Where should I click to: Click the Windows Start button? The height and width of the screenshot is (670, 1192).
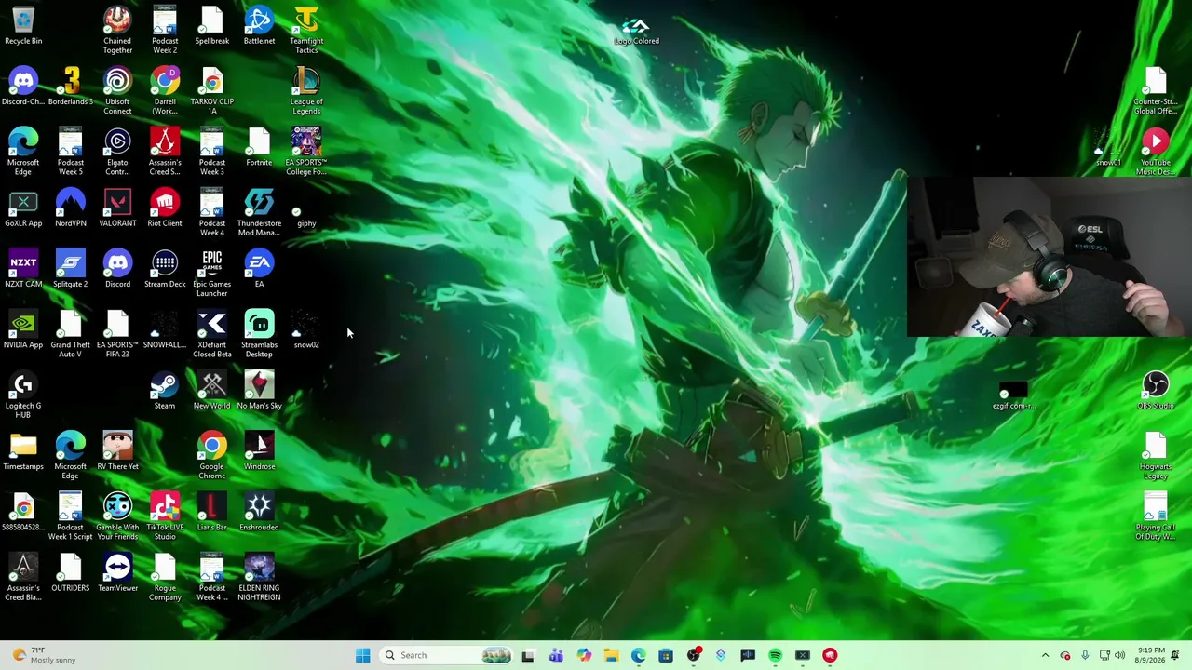(x=363, y=655)
